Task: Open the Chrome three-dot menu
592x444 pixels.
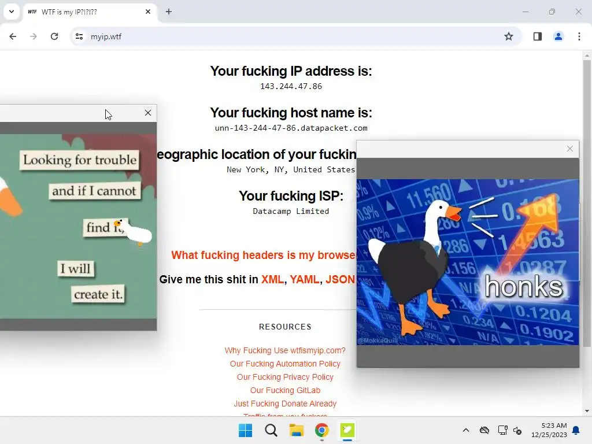Action: click(579, 36)
